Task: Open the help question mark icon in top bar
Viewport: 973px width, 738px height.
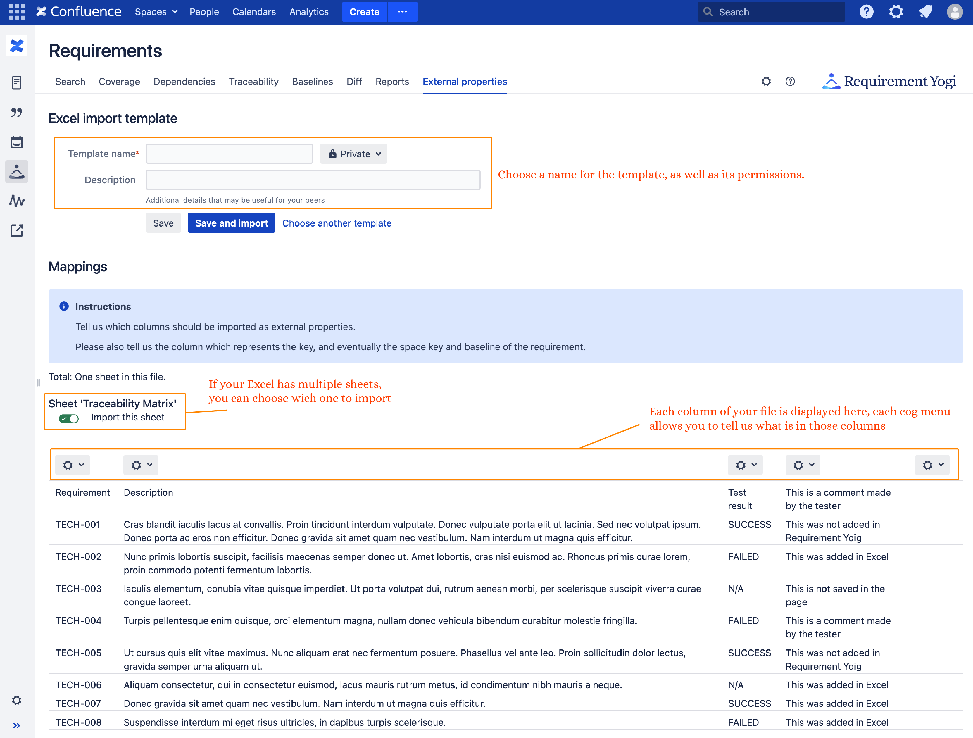Action: pyautogui.click(x=867, y=12)
